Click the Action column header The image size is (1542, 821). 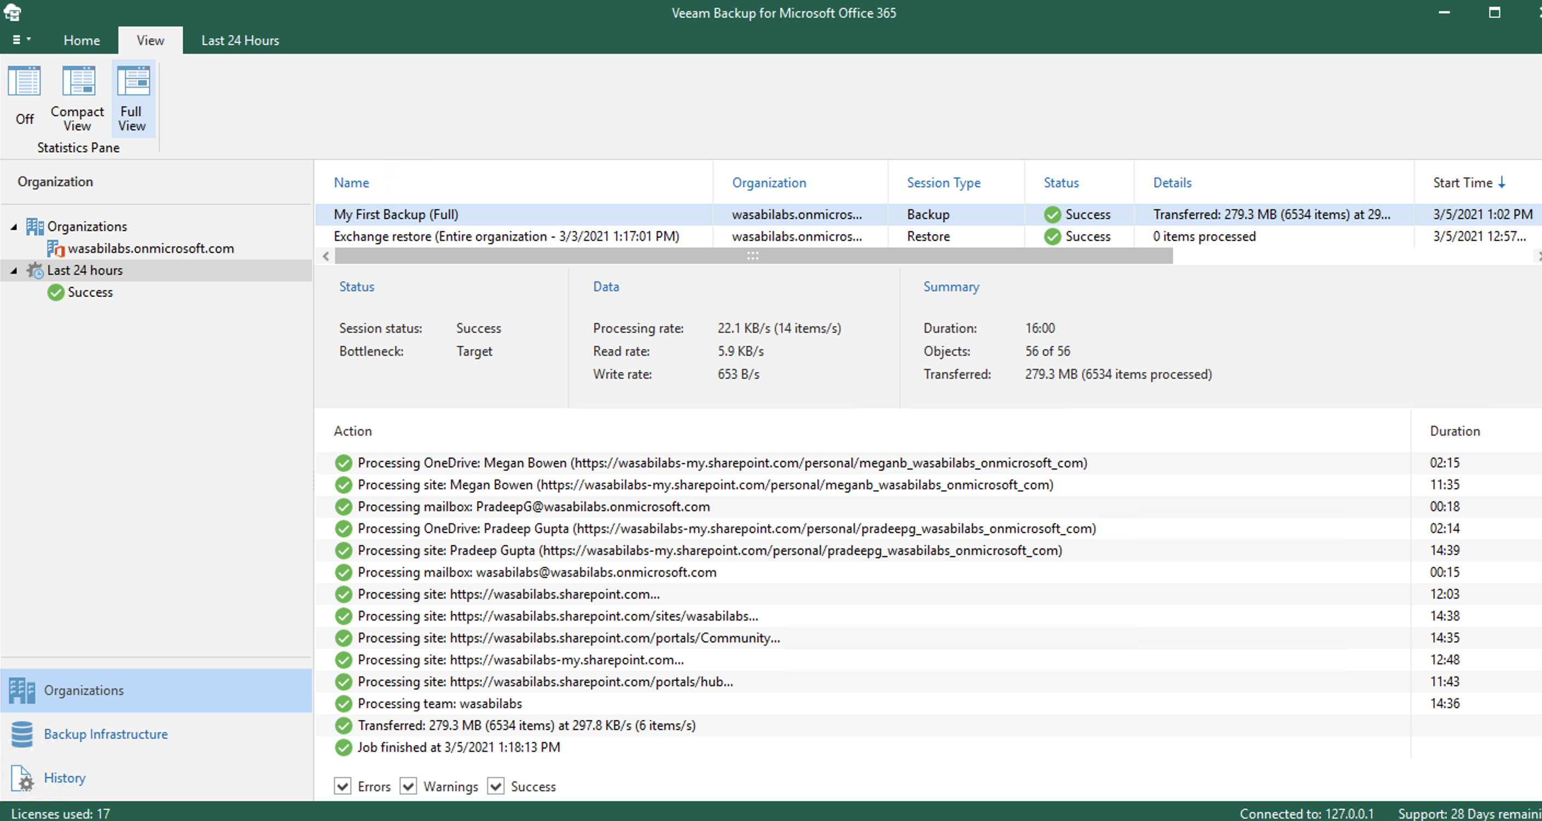tap(352, 431)
